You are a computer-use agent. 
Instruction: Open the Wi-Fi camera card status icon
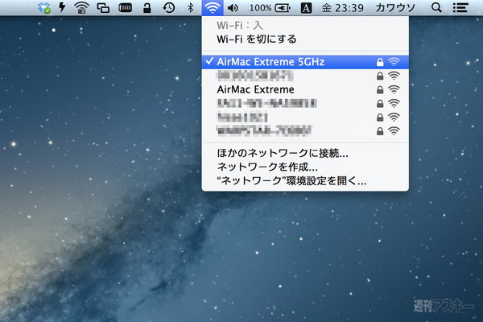[x=81, y=7]
